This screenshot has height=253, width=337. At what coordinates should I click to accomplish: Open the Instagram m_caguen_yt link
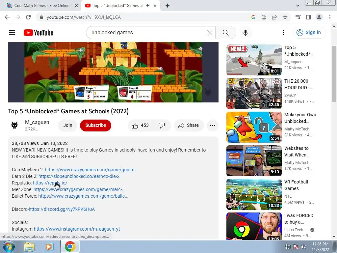click(x=77, y=229)
